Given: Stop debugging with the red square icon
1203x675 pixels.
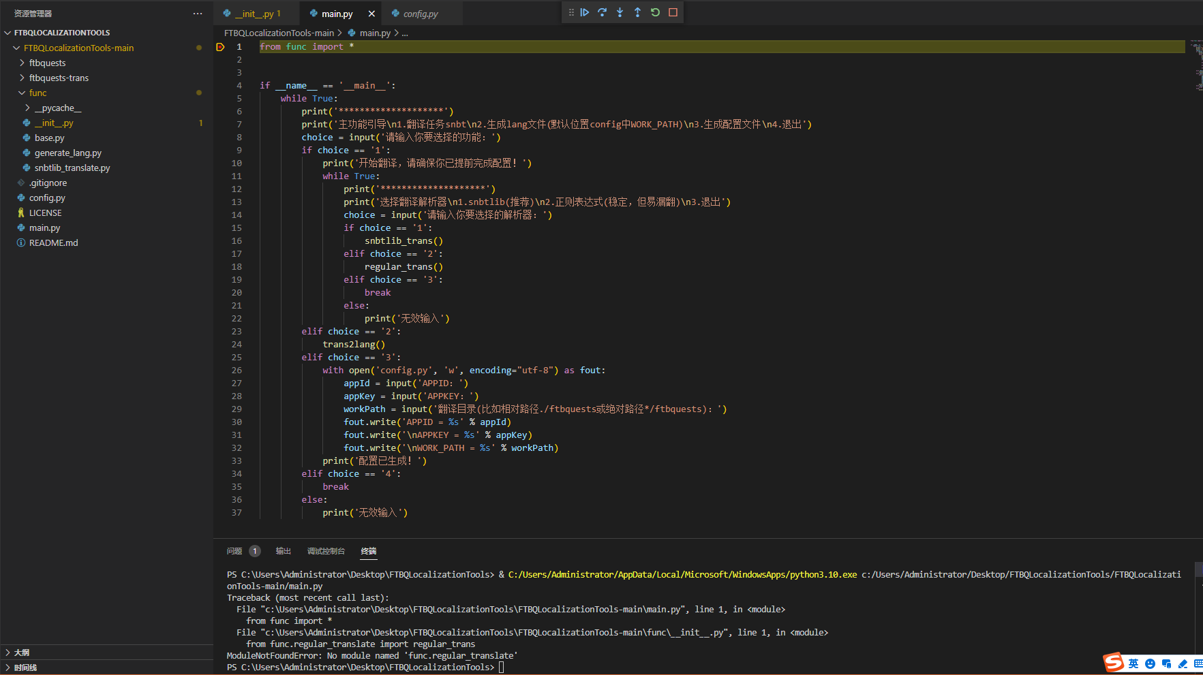Looking at the screenshot, I should point(672,12).
